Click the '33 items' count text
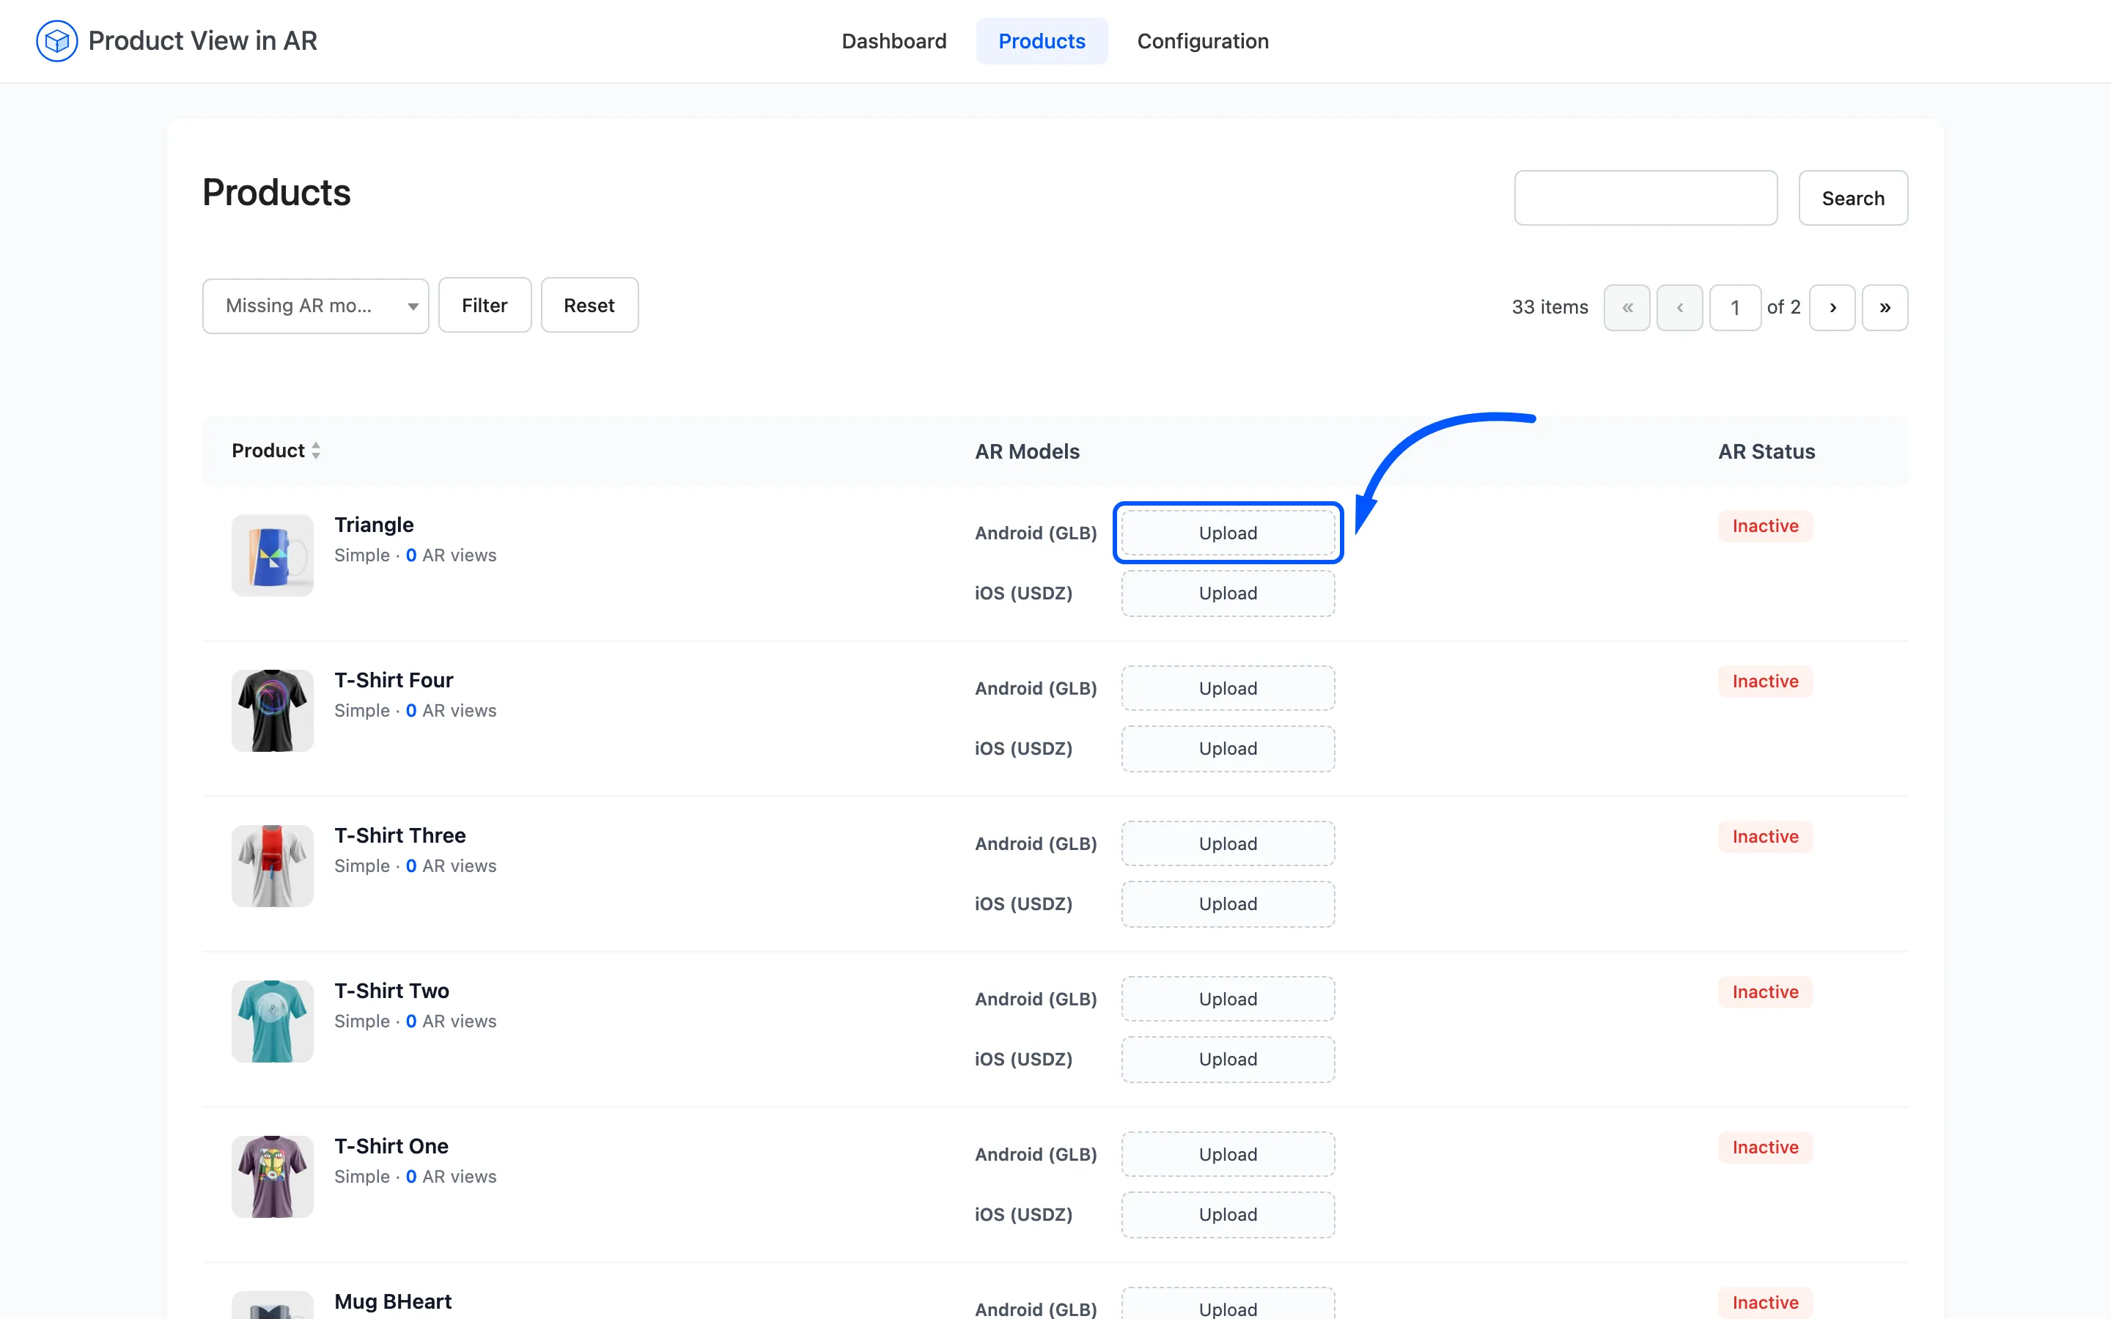2111x1319 pixels. click(x=1550, y=307)
